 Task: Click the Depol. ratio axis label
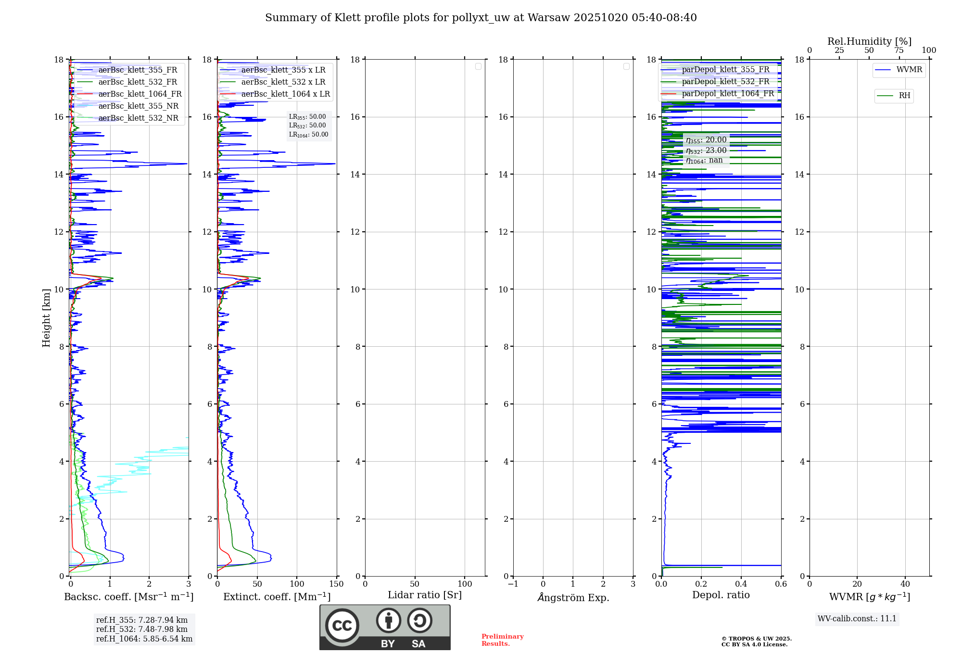(x=721, y=595)
